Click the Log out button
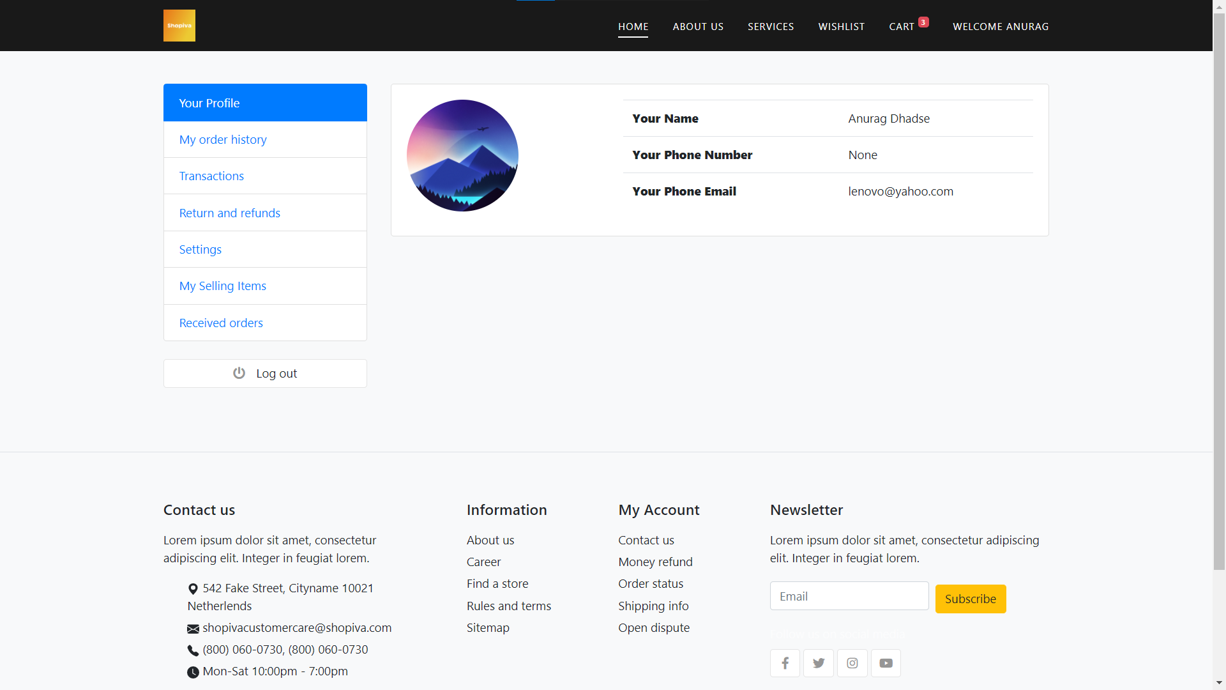The width and height of the screenshot is (1226, 690). 265,373
